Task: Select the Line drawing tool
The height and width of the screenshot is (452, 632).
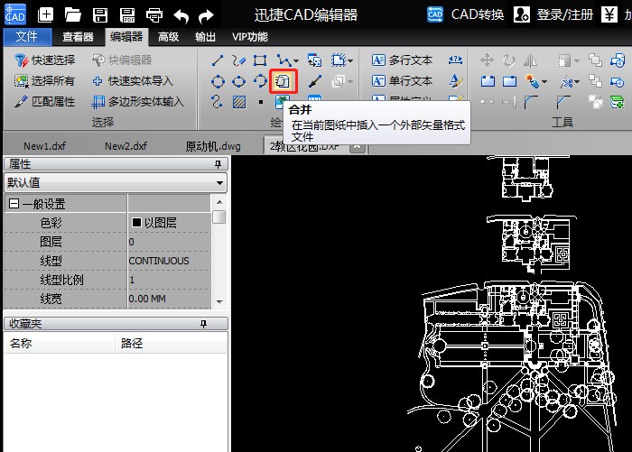Action: (x=218, y=60)
